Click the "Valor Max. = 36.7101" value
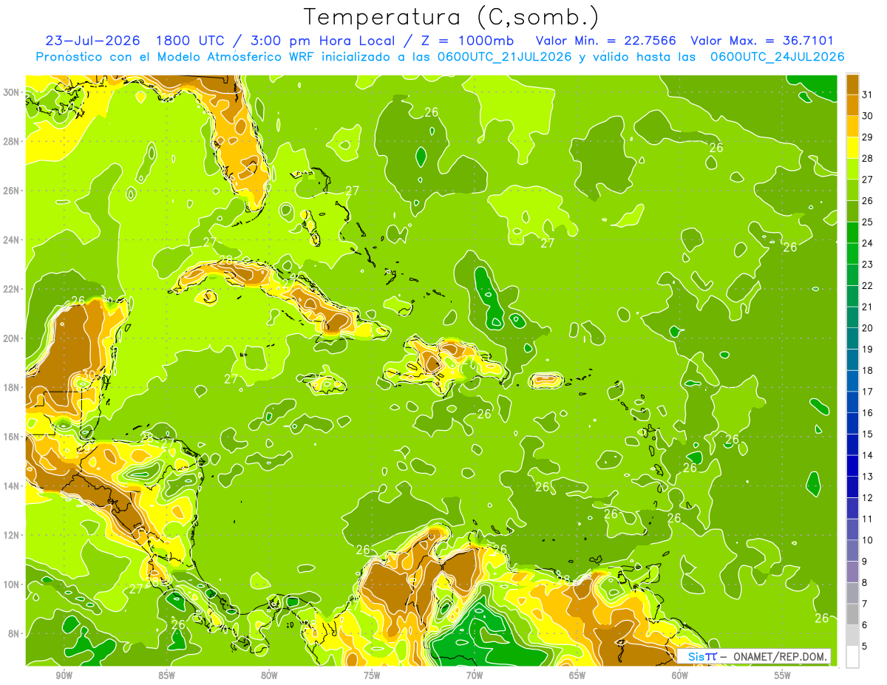This screenshot has width=887, height=685. tap(763, 41)
